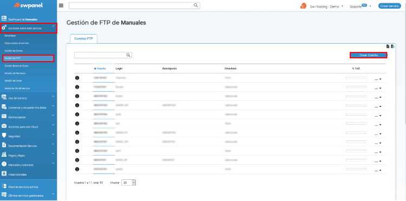Expand Últimos servicios gestionados section

coord(53,194)
